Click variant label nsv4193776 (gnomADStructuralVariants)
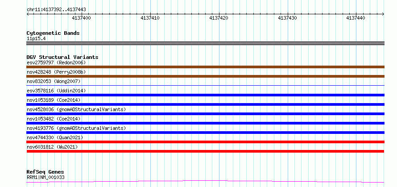The image size is (397, 187). [x=76, y=128]
